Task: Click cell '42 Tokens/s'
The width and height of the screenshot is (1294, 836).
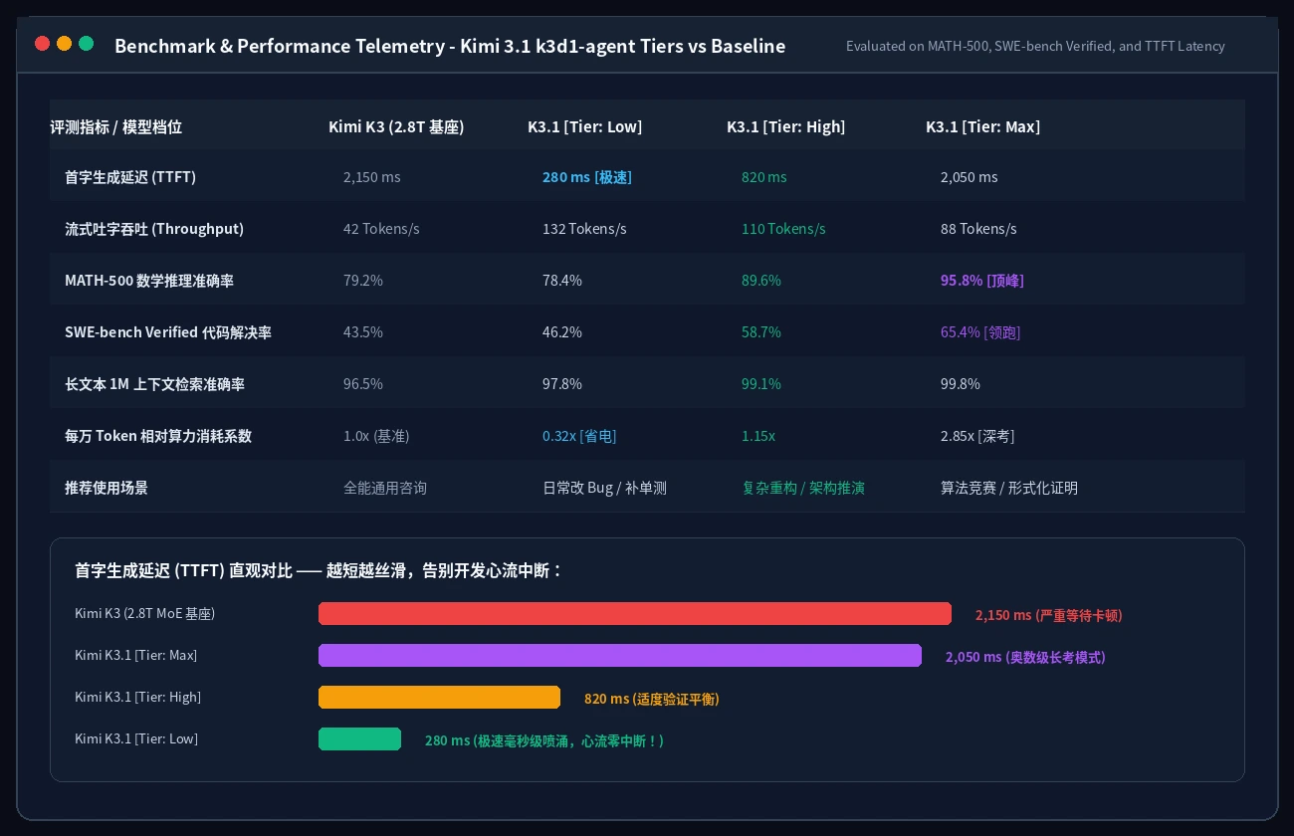Action: click(x=381, y=229)
